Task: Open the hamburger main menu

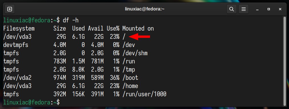Action: coord(243,9)
